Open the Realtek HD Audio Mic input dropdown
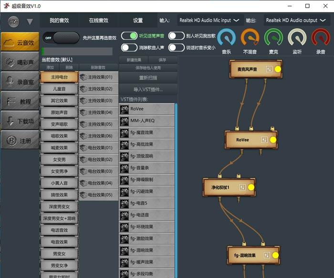Image resolution: width=334 pixels, height=278 pixels. tap(209, 21)
